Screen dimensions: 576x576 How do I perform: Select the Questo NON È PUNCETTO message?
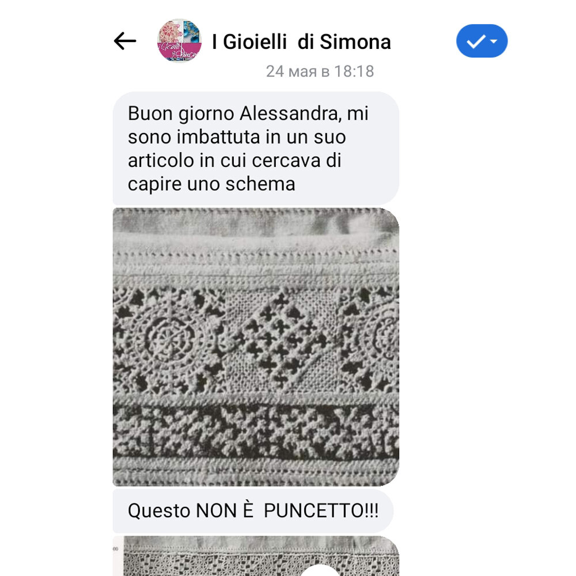point(253,510)
